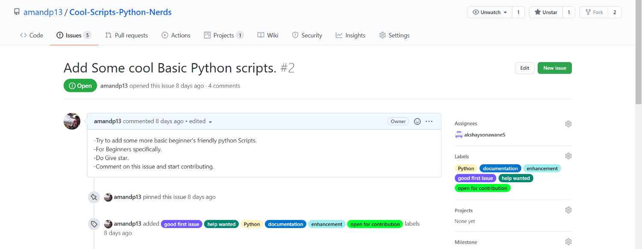
Task: Open the Milestone gear icon
Action: [568, 242]
